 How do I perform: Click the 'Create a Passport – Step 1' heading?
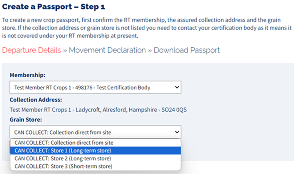[53, 6]
